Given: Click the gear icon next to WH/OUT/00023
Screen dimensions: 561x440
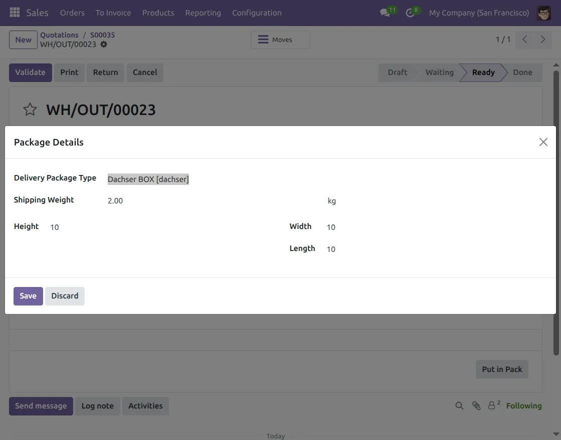Looking at the screenshot, I should tap(104, 44).
